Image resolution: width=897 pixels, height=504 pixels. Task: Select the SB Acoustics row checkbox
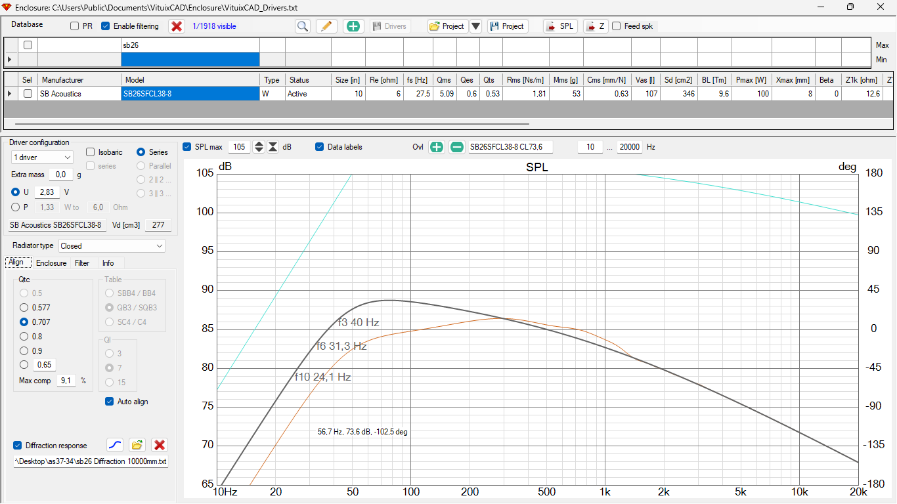[28, 94]
